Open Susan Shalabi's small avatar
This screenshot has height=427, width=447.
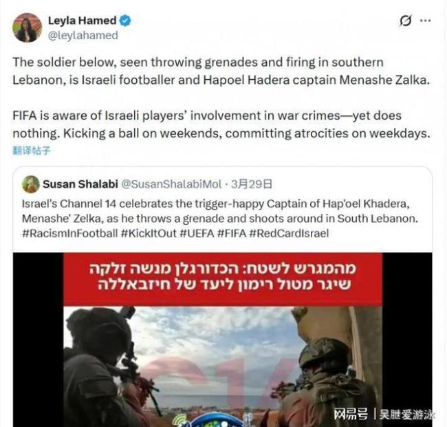(30, 184)
